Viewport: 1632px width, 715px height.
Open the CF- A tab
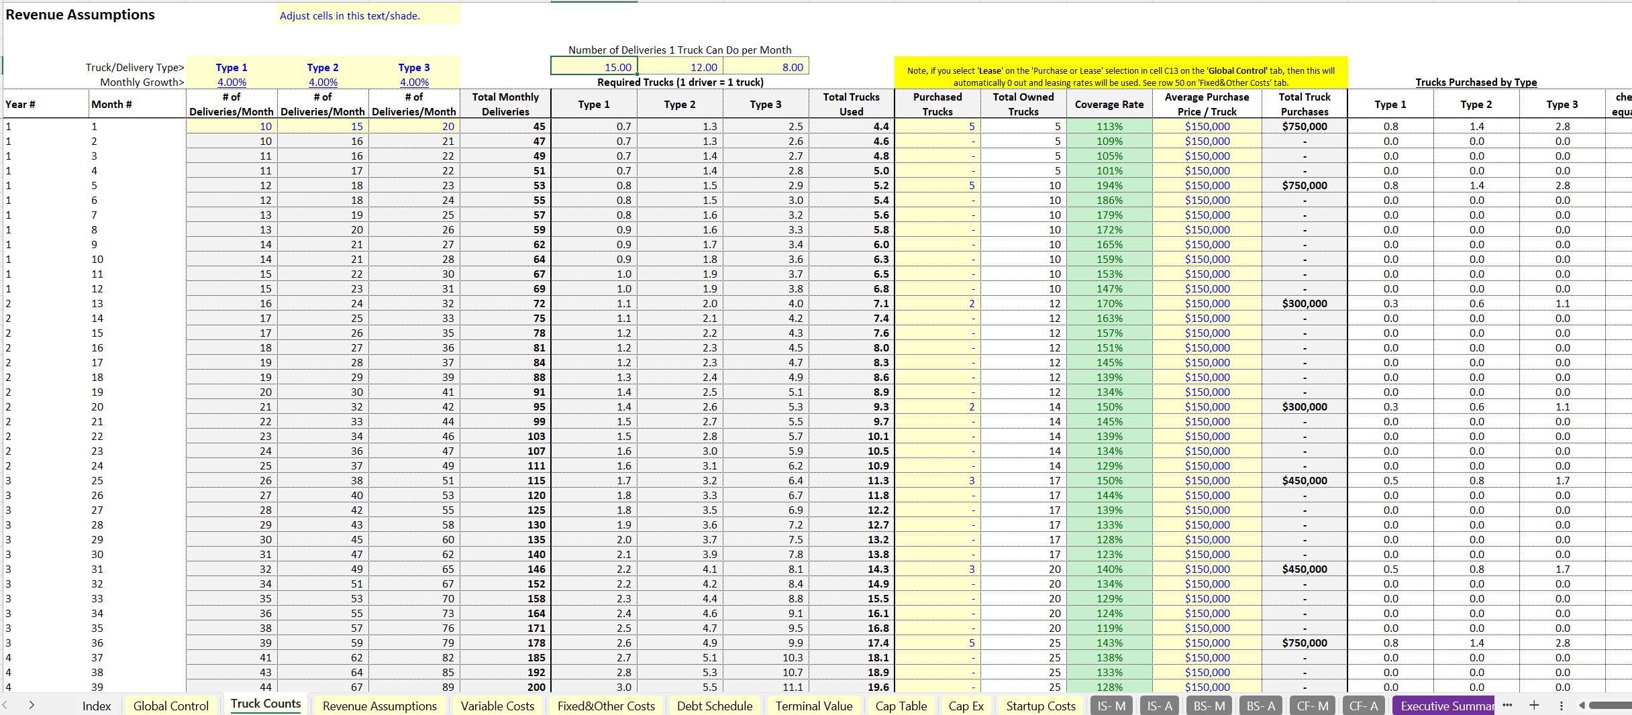pyautogui.click(x=1364, y=706)
